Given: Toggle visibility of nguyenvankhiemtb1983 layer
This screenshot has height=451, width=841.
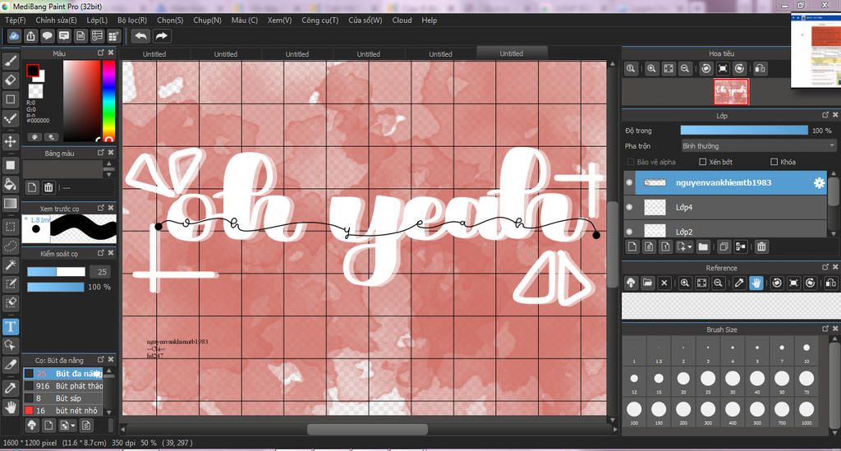Looking at the screenshot, I should (629, 182).
